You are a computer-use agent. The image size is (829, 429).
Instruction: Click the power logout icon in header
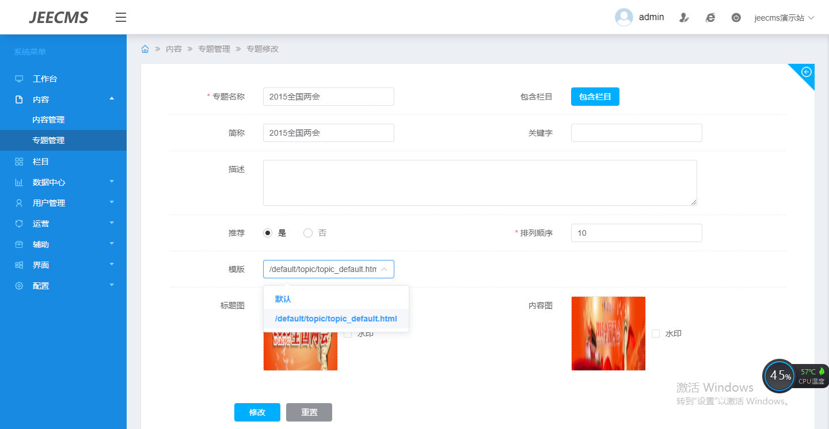point(736,18)
